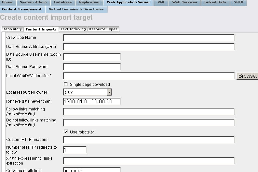The image size is (258, 172).
Task: Click the Browse button for WebDAV identifier
Action: point(247,76)
